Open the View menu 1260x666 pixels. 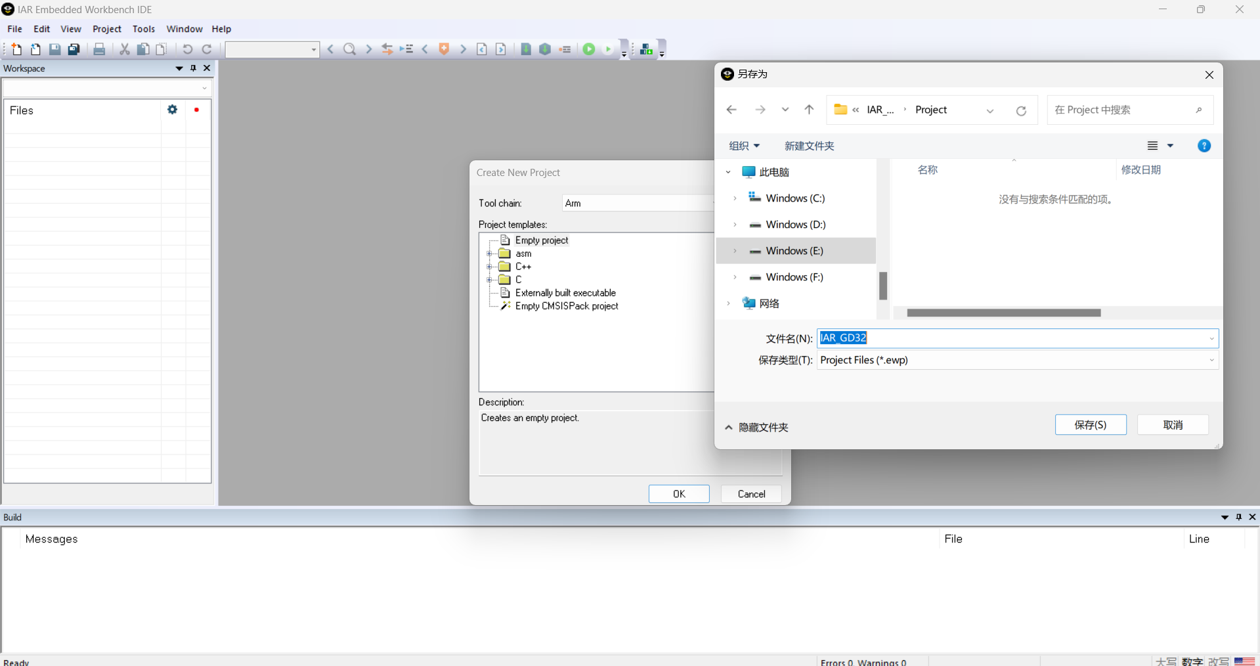(x=71, y=29)
